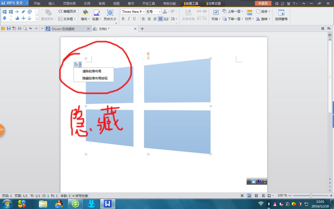The height and width of the screenshot is (209, 334).
Task: Click the 拼写检查 spell check button
Action: coord(80,196)
